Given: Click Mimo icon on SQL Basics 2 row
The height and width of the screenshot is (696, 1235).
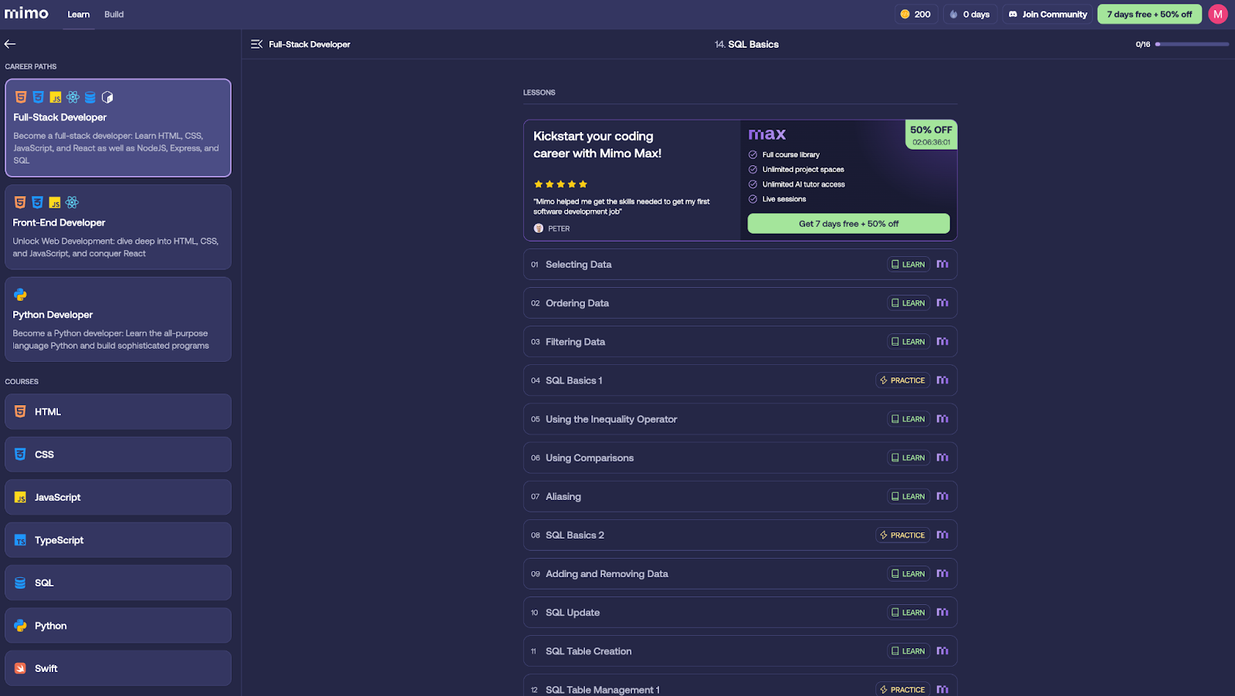Looking at the screenshot, I should (942, 534).
